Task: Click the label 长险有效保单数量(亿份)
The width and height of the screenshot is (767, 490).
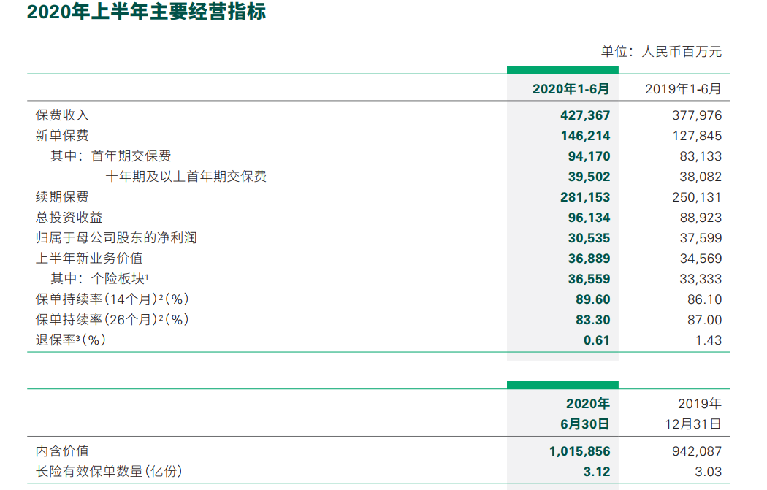Action: (x=109, y=472)
